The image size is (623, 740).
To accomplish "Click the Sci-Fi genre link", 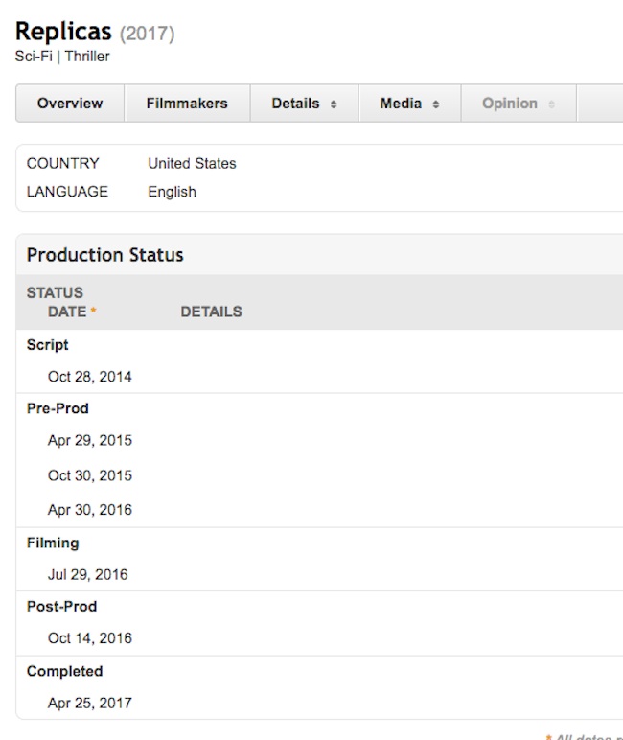I will tap(35, 57).
